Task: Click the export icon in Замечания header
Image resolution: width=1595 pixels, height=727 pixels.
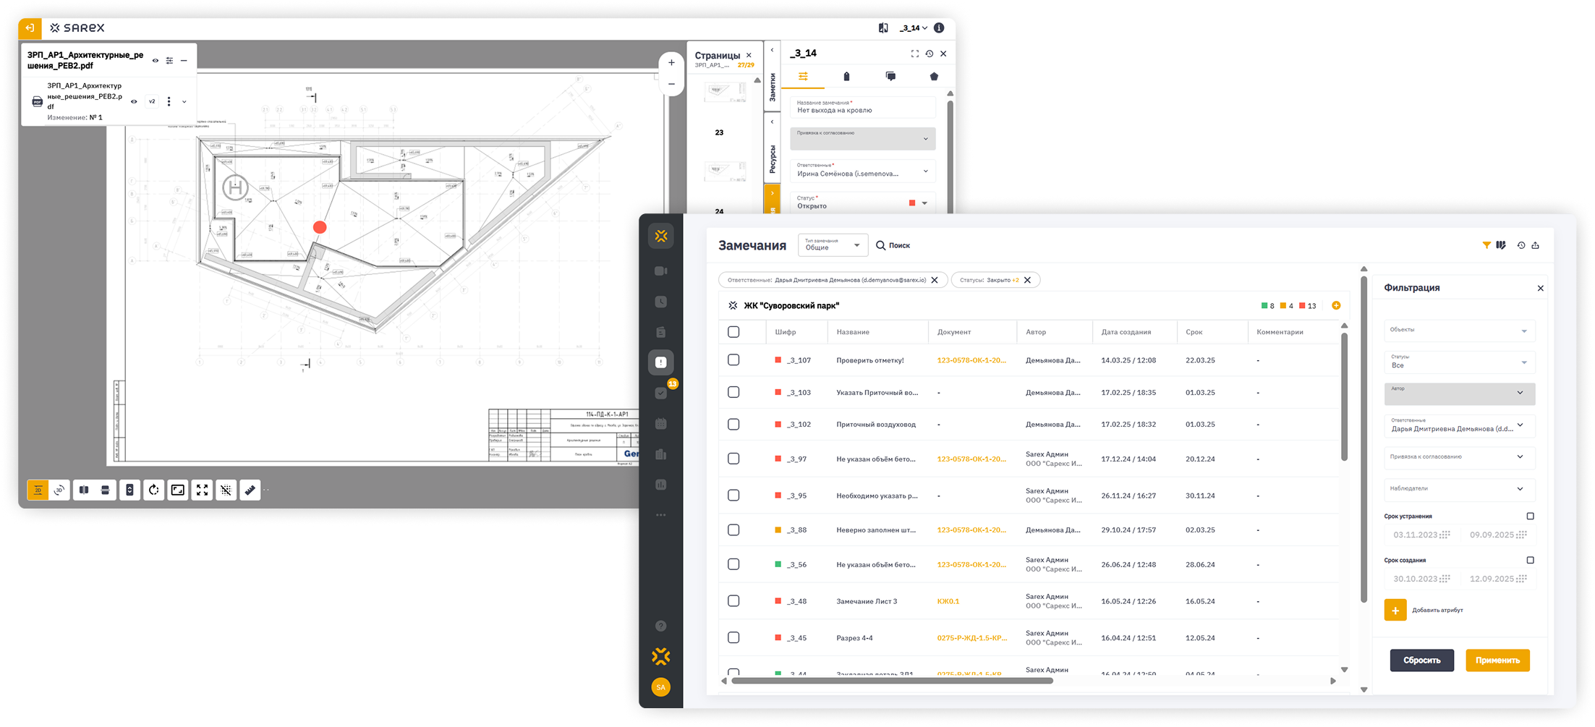Action: (x=1535, y=245)
